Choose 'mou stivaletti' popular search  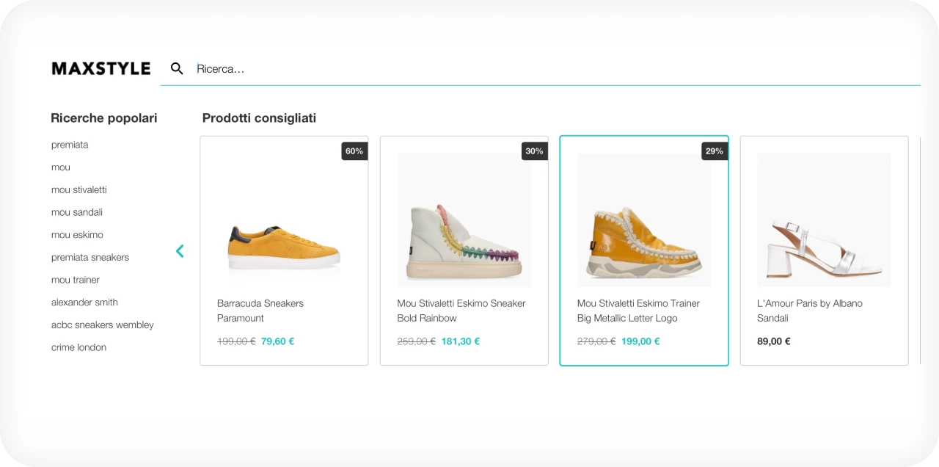tap(79, 189)
